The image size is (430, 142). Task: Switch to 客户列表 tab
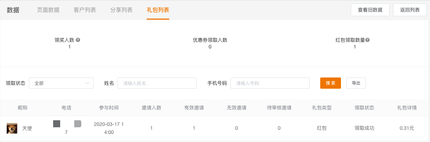pyautogui.click(x=85, y=10)
